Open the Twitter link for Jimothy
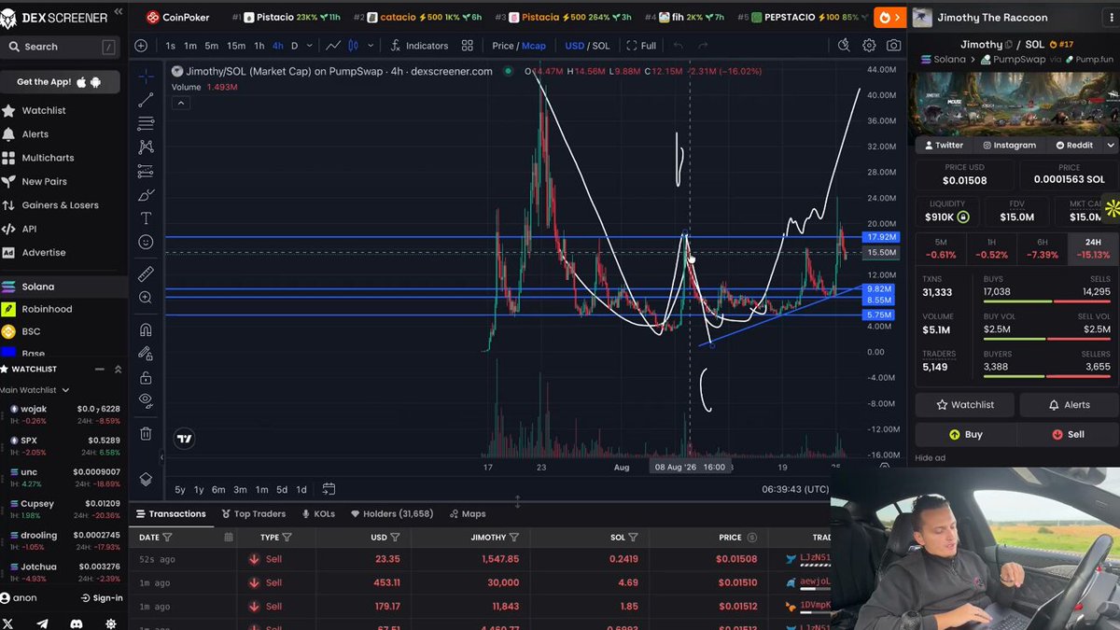Image resolution: width=1120 pixels, height=630 pixels. point(943,145)
